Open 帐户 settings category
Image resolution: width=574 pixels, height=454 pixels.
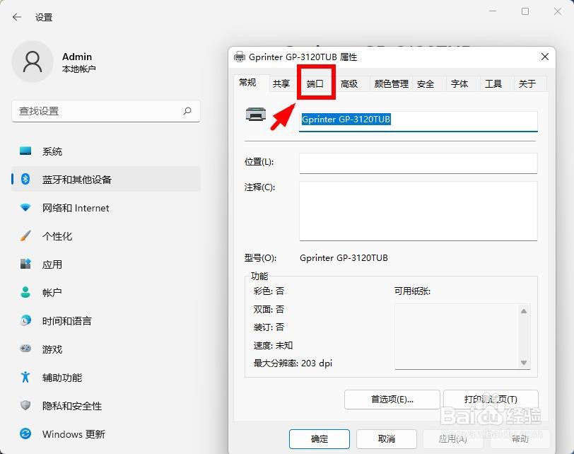[x=106, y=292]
